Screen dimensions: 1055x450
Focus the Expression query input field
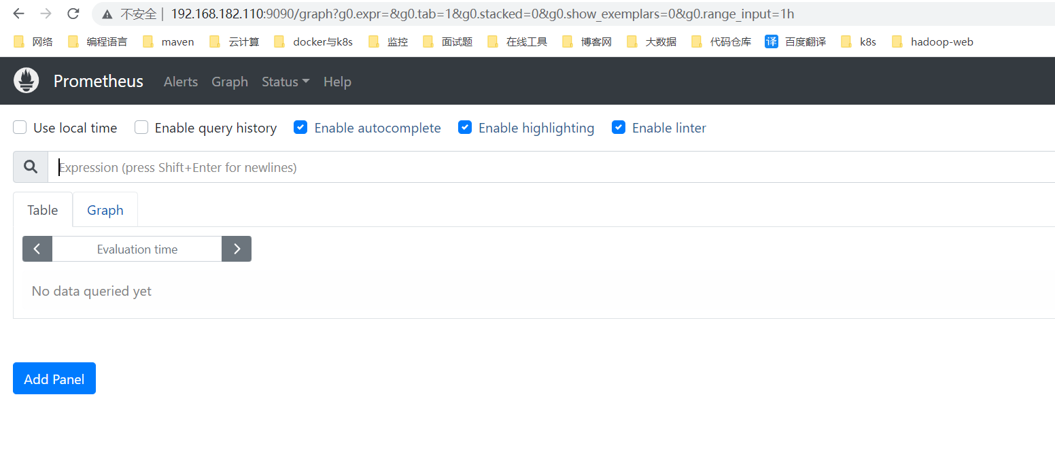point(551,167)
